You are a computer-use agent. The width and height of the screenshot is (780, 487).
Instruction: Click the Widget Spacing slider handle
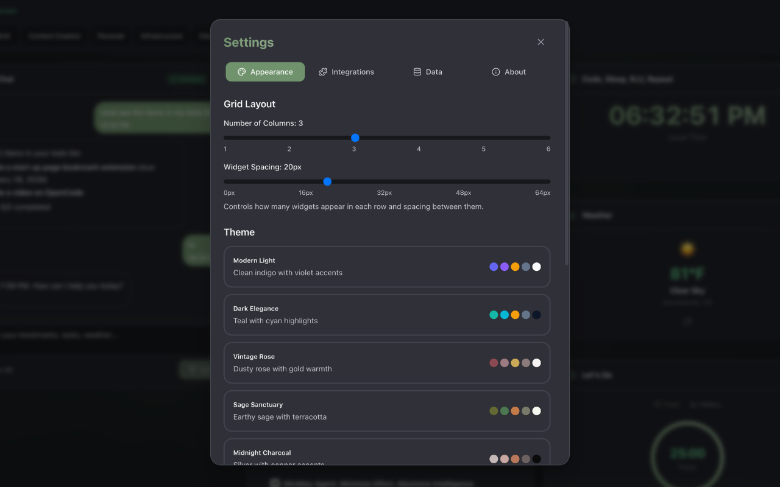(x=327, y=181)
